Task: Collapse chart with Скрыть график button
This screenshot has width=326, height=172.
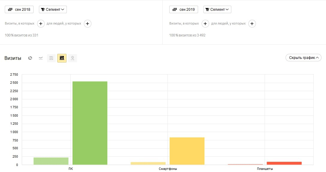Action: point(303,58)
